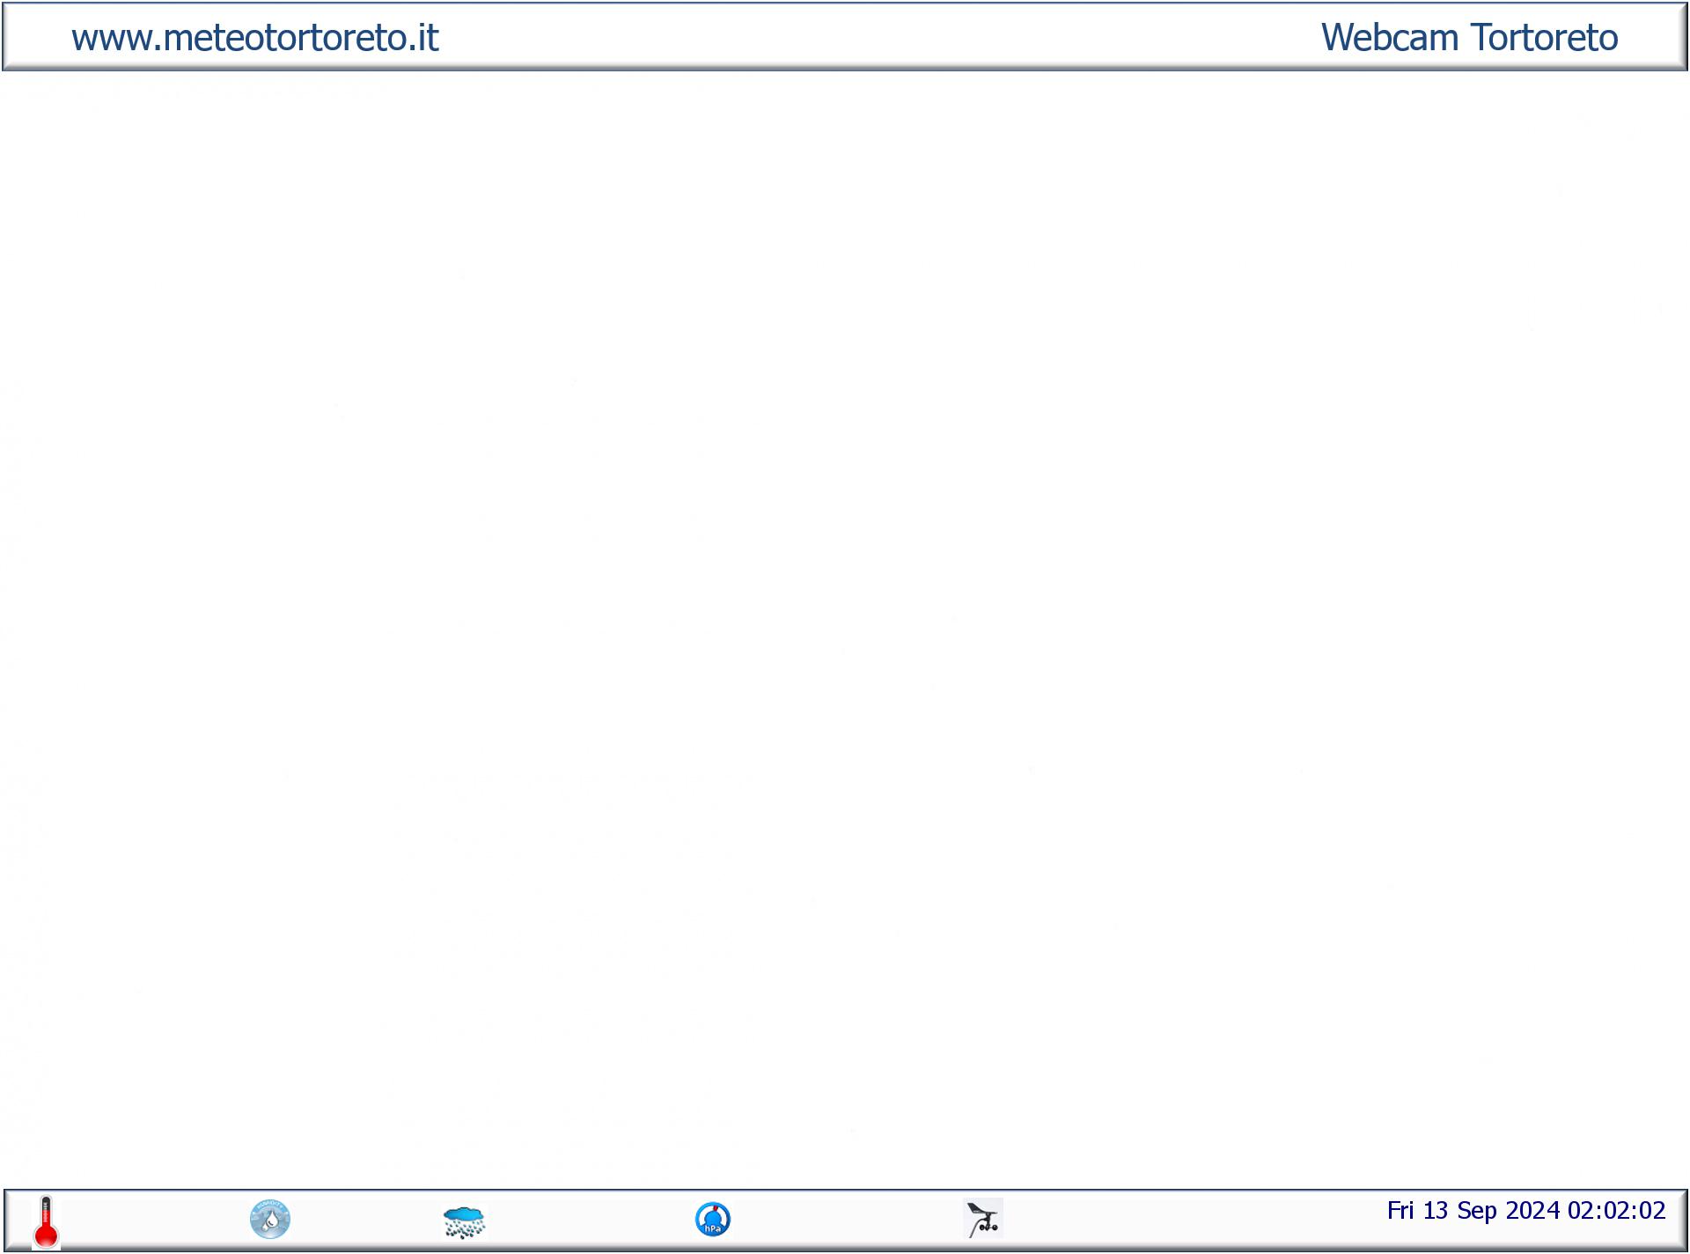Click the Webcam Tortoreto title
The image size is (1690, 1254).
[1469, 38]
